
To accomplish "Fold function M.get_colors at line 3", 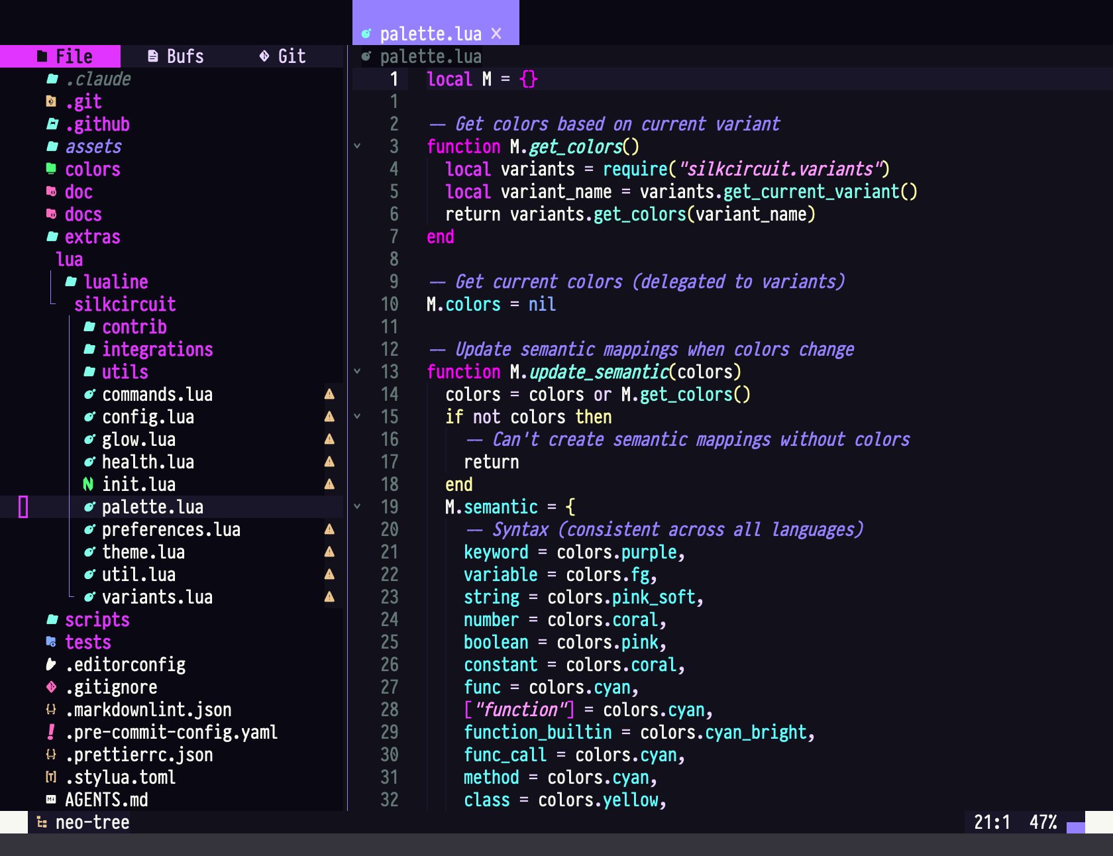I will [x=357, y=146].
